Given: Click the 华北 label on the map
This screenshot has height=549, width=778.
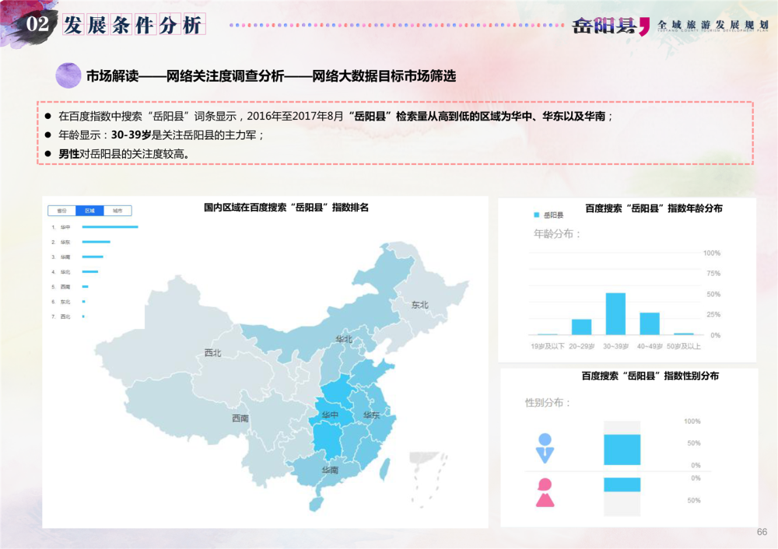Looking at the screenshot, I should point(343,340).
